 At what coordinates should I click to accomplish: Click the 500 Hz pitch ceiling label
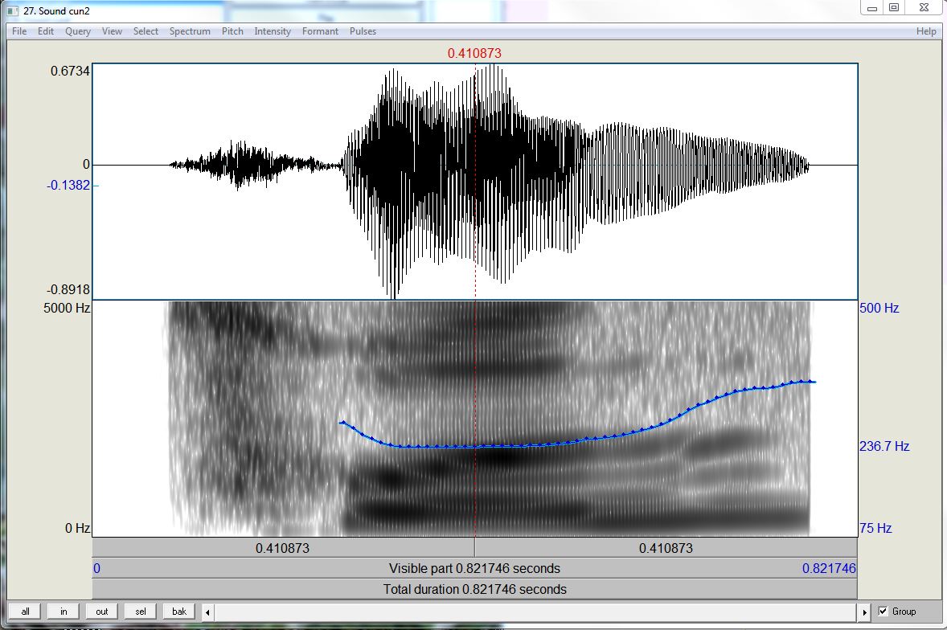click(x=879, y=308)
